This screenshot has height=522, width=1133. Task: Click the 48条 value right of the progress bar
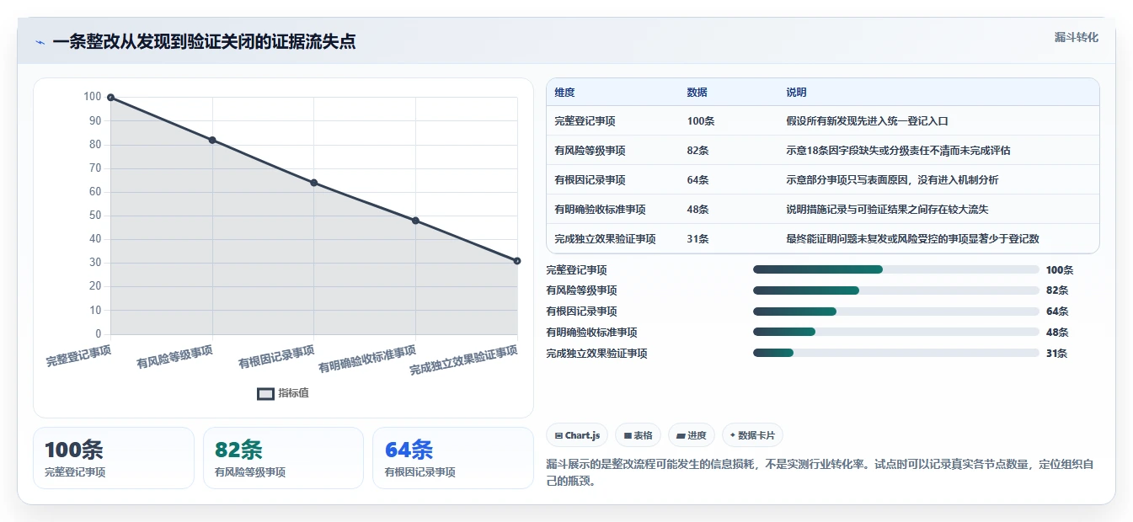point(1056,333)
